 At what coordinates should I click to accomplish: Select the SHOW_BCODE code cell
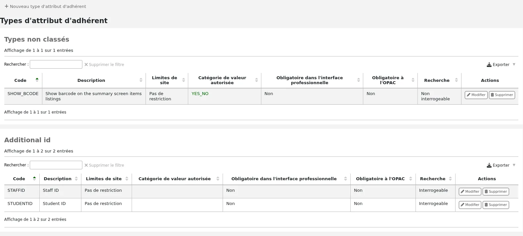tap(23, 96)
